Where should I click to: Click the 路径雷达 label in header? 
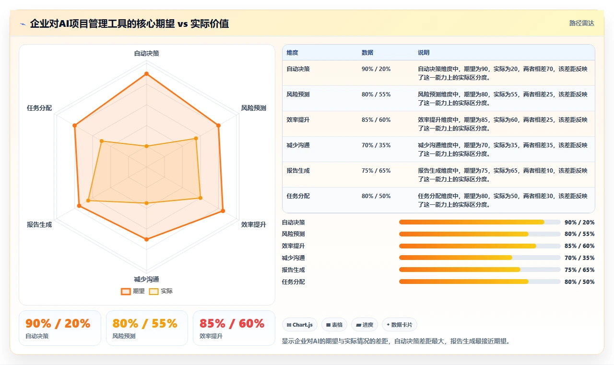(x=582, y=23)
